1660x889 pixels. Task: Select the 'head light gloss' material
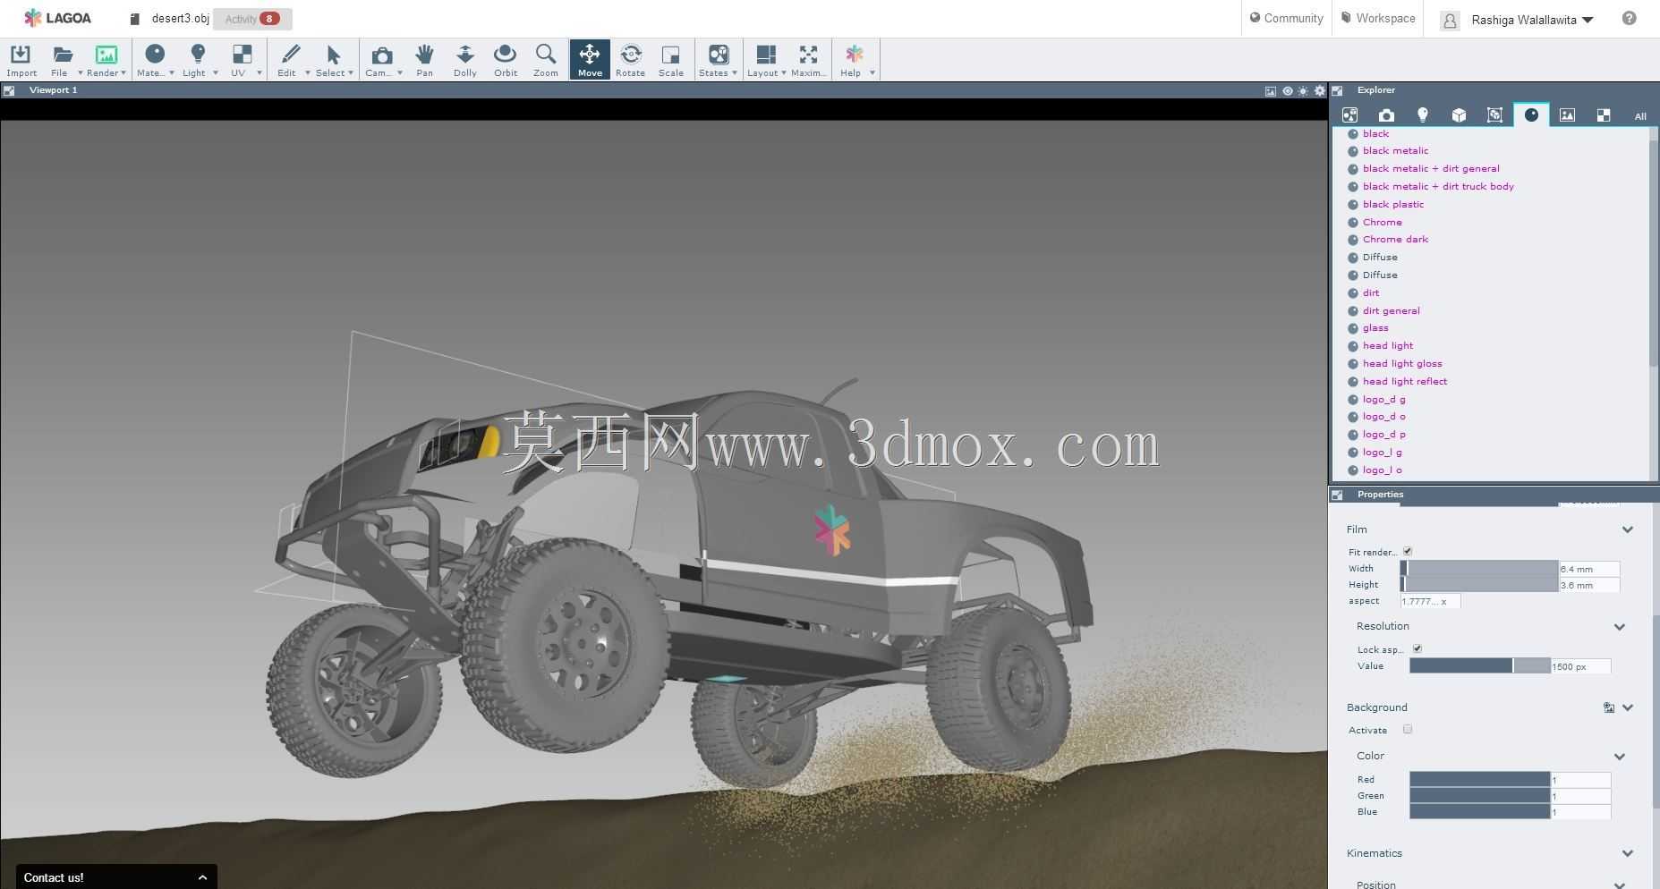click(1402, 364)
